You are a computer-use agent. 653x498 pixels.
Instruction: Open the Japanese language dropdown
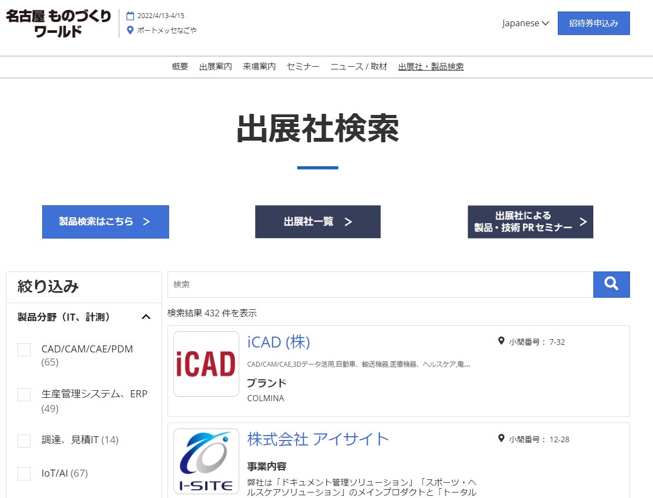(525, 24)
